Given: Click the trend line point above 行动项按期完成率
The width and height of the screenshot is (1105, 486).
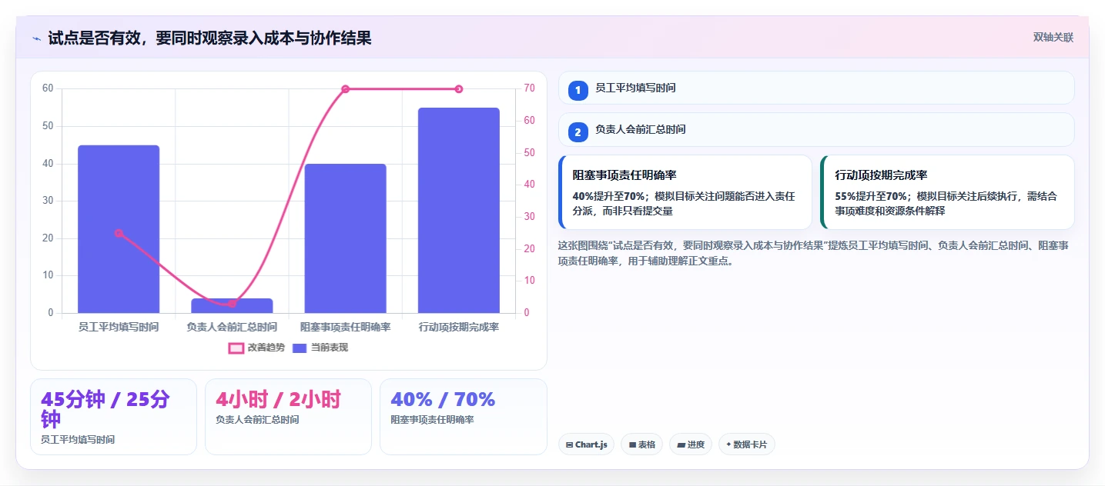Looking at the screenshot, I should (x=459, y=89).
